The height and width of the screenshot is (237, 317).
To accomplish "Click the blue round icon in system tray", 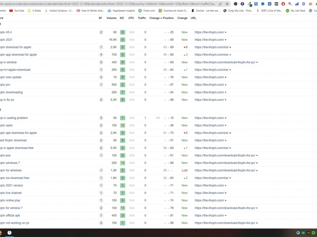I will point(298,233).
